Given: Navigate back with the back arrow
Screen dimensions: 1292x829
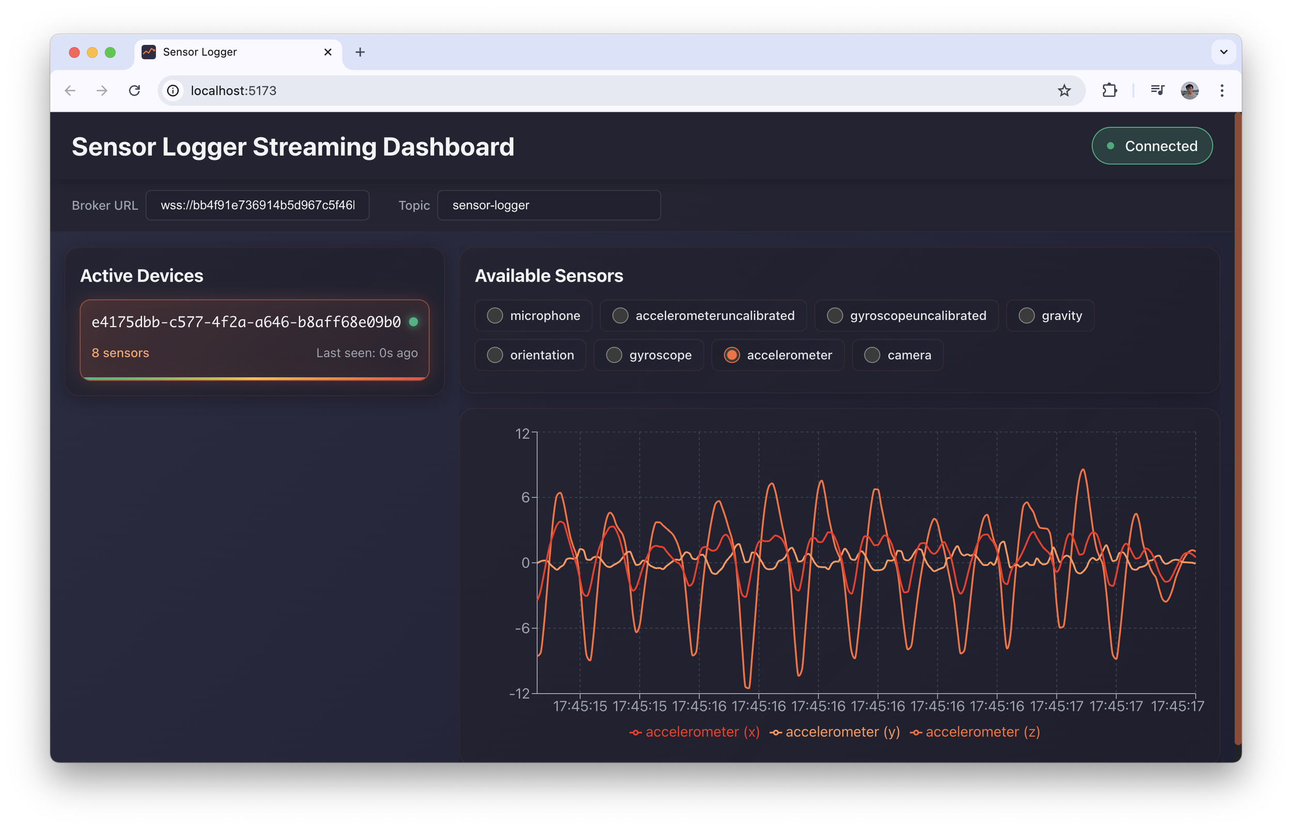Looking at the screenshot, I should click(70, 90).
